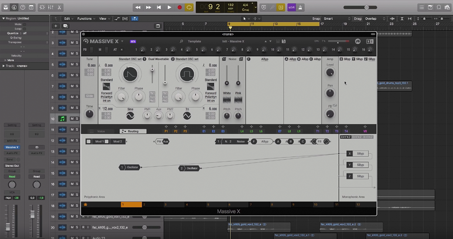Screen dimensions: 453x239
Task: Open the Functions menu
Action: coord(86,18)
